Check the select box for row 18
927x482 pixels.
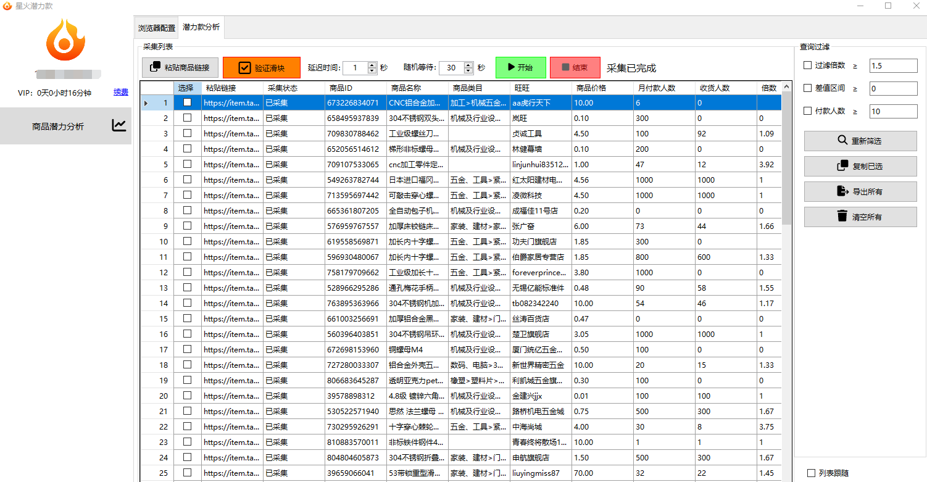(x=187, y=365)
